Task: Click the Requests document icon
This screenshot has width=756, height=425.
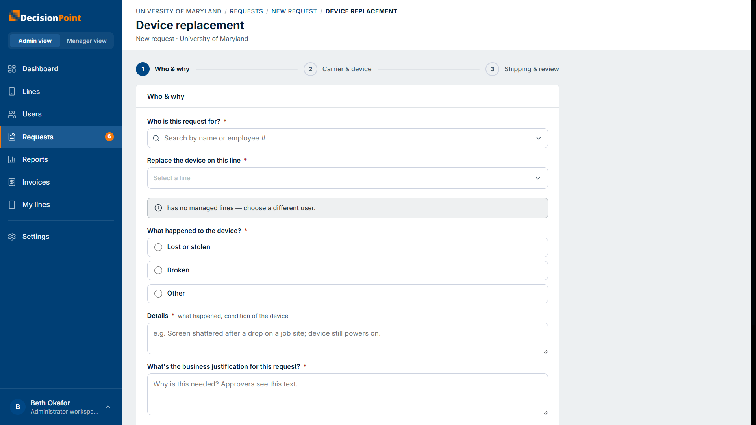Action: coord(12,137)
